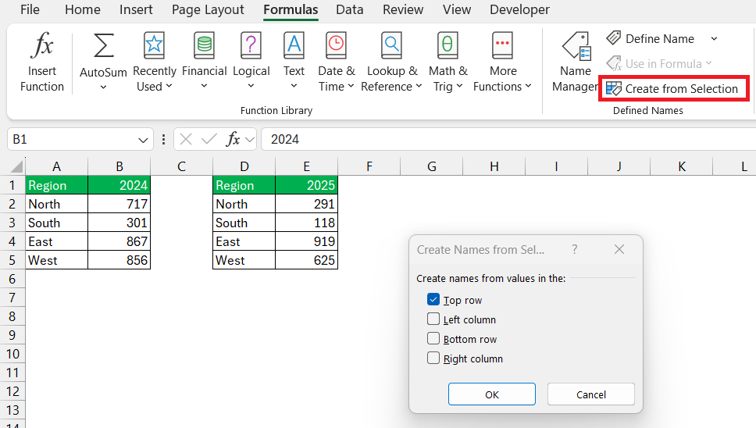756x428 pixels.
Task: Check the Left column checkbox
Action: point(433,319)
